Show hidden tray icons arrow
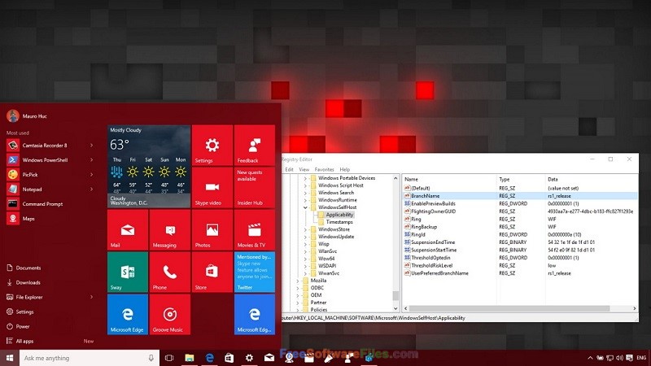 pyautogui.click(x=590, y=358)
